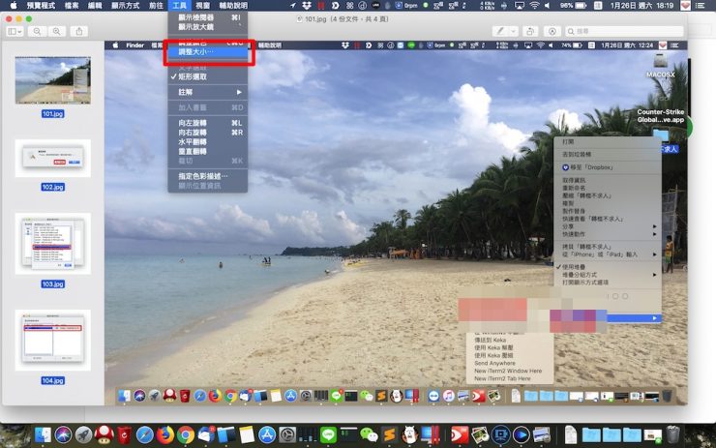Launch Google Chrome from the Dock
Image resolution: width=716 pixels, height=448 pixels.
point(186,434)
